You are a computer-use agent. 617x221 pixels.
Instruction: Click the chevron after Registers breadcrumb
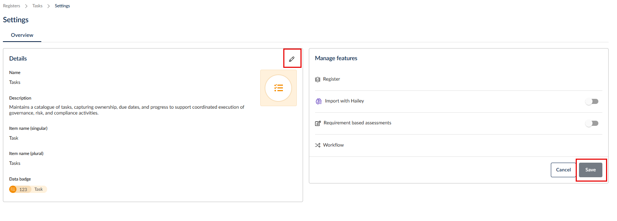click(x=26, y=6)
